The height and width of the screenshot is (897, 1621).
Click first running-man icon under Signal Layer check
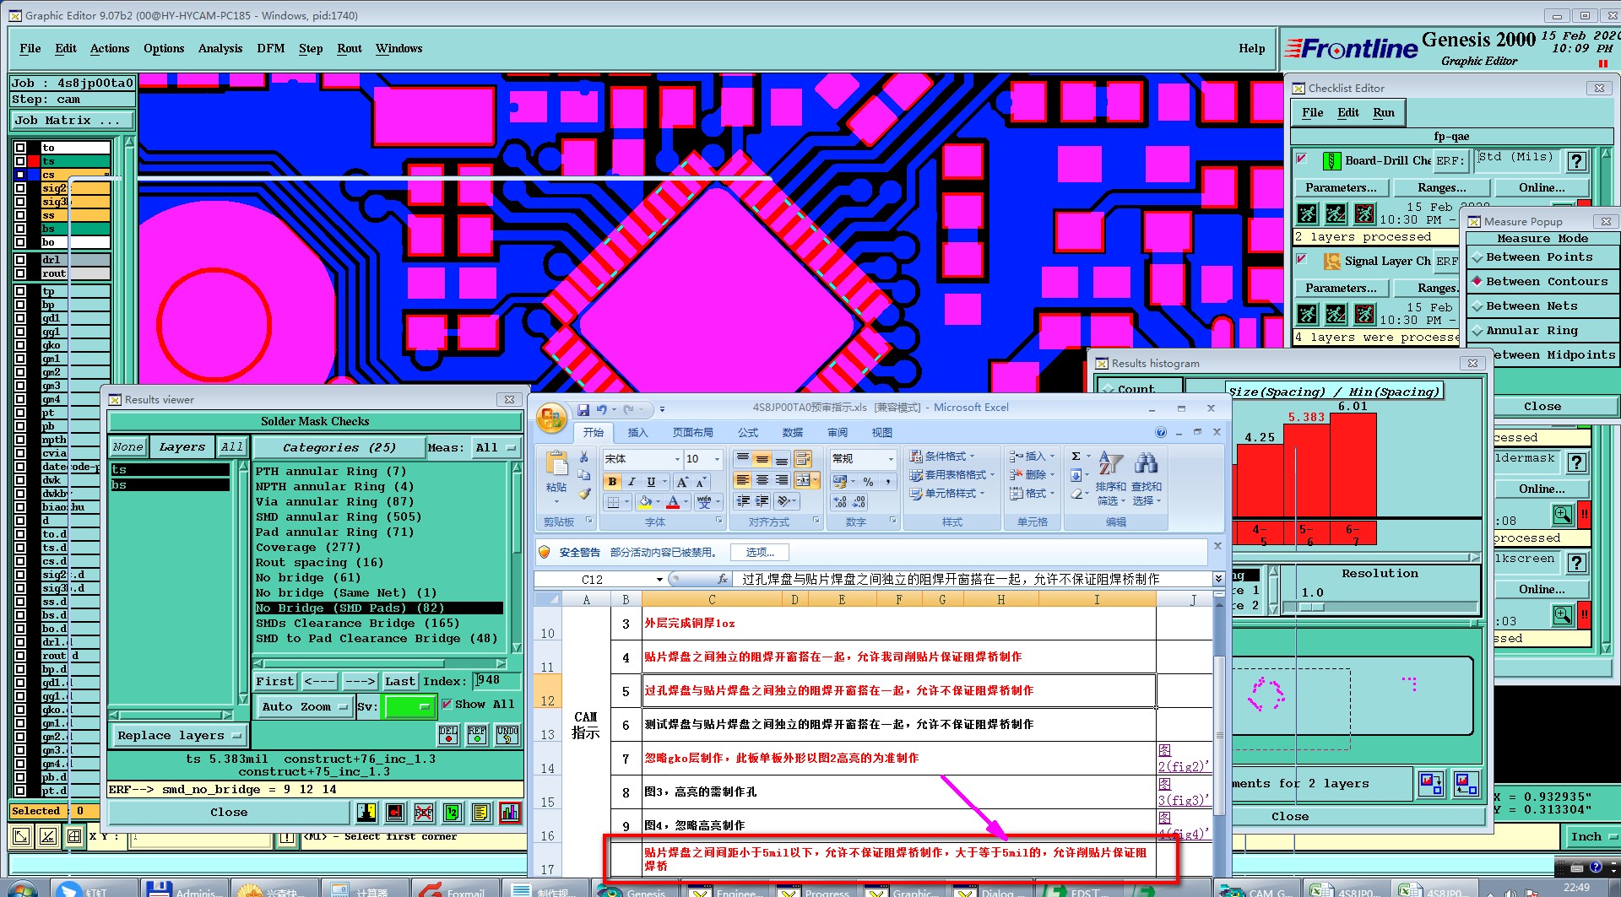[1307, 315]
